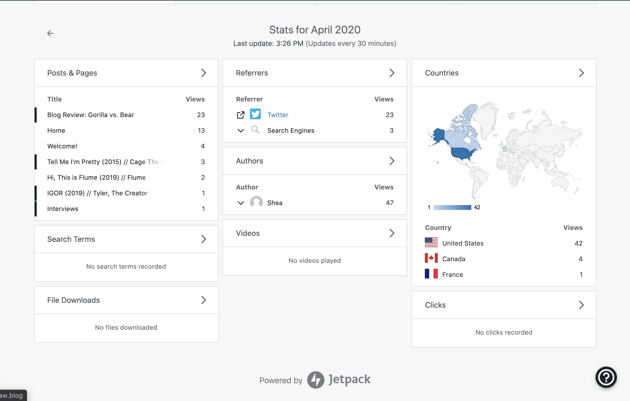
Task: Click the Jetpack logo icon
Action: 316,380
